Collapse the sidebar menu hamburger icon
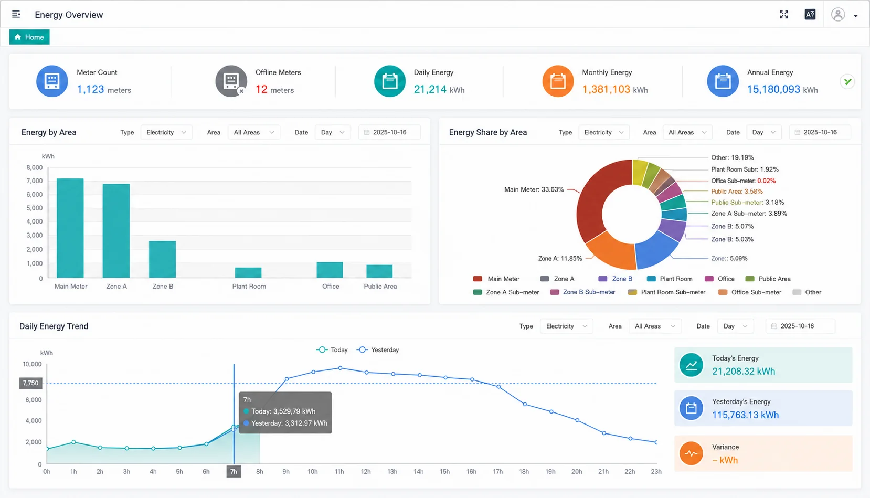This screenshot has width=870, height=498. [16, 14]
